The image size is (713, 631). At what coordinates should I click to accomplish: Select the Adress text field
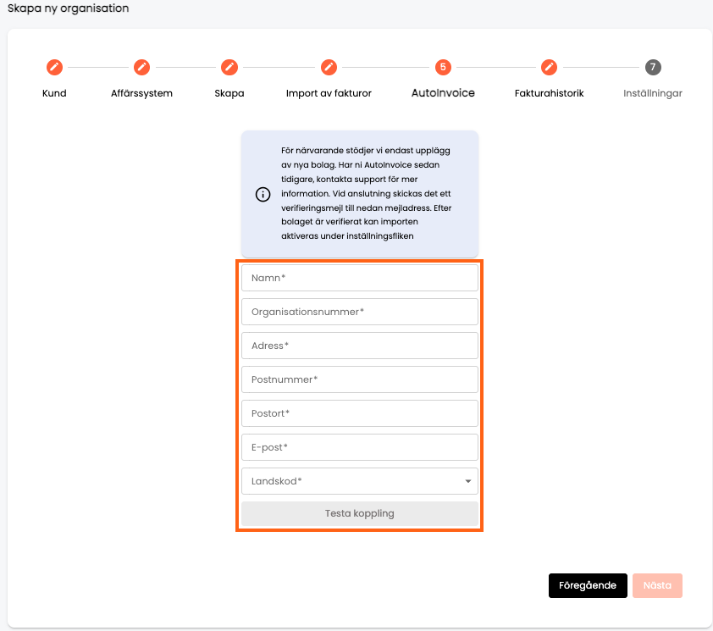pyautogui.click(x=360, y=346)
